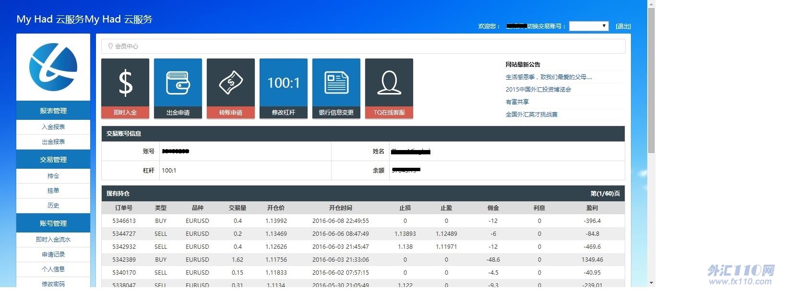The height and width of the screenshot is (290, 785).
Task: Open the 申请记录 sidebar item
Action: 53,255
